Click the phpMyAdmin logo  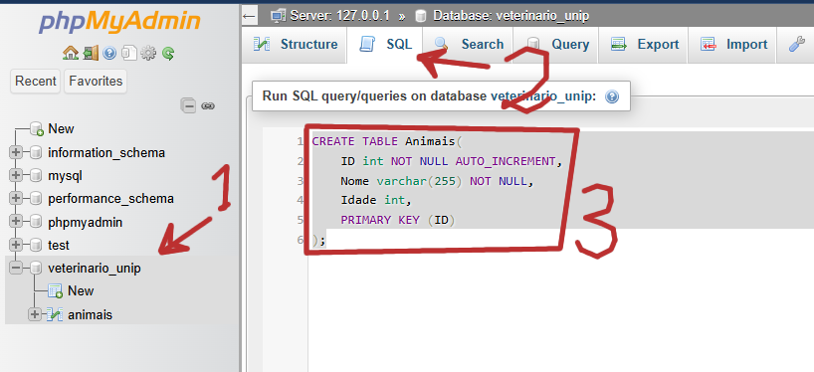click(119, 21)
